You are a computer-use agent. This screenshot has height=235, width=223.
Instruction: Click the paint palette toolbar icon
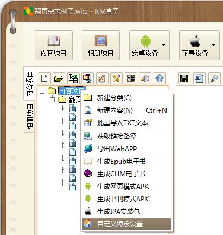click(x=102, y=78)
